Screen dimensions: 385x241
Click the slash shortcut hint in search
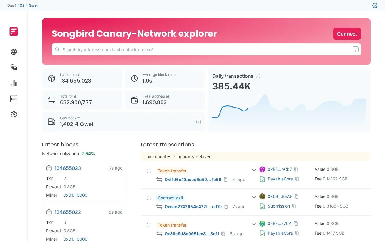point(356,50)
